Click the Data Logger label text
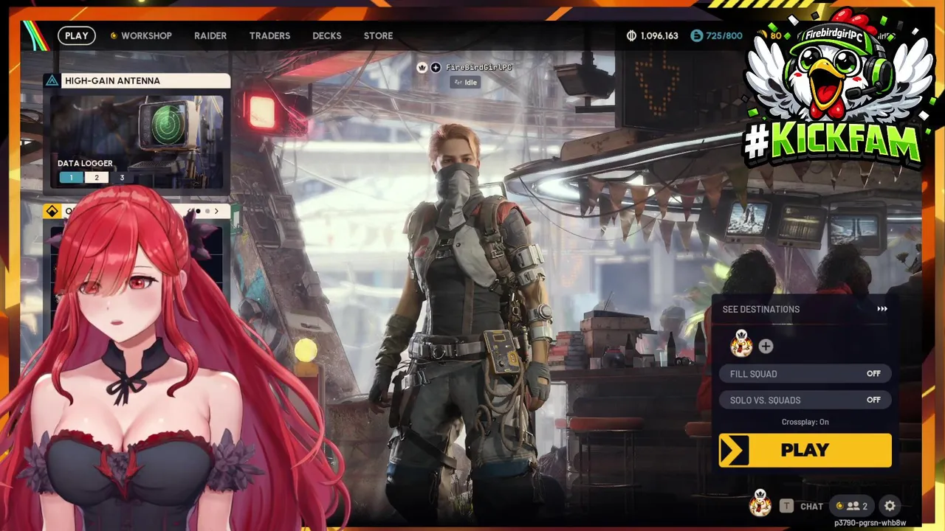This screenshot has height=531, width=945. (x=85, y=163)
